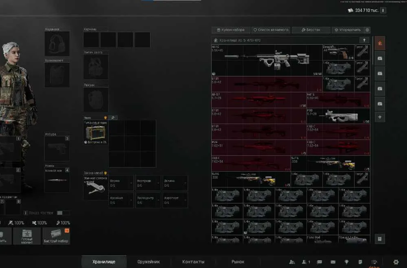Select the Боевой нож knife slot
Screen dimensions: 407x268
(57, 180)
